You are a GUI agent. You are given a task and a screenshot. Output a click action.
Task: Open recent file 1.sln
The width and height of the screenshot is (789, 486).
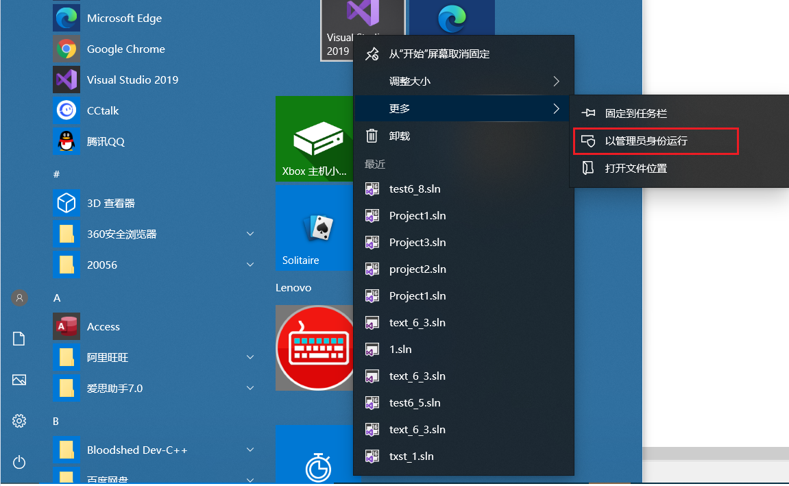pos(464,349)
